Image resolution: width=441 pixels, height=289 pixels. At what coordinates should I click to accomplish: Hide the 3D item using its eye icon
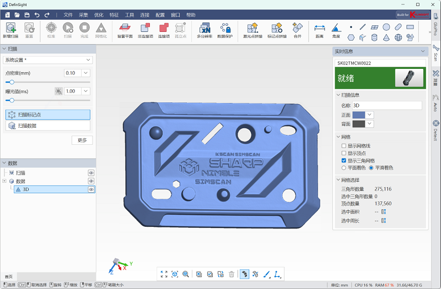92,189
